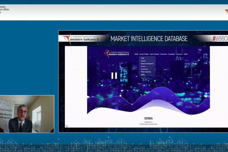Click the pause icon on the video
Viewport: 228px width, 152px height.
114,76
